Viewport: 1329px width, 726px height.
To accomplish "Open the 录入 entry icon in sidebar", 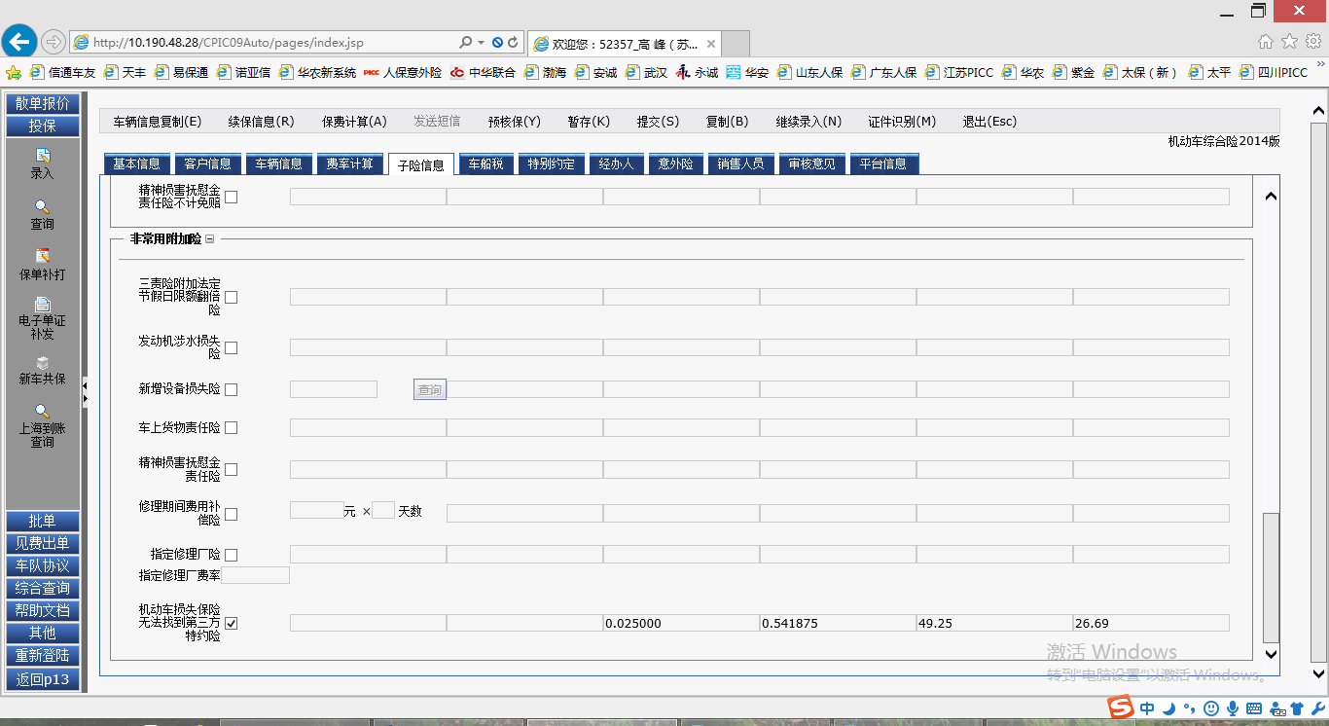I will (x=43, y=156).
